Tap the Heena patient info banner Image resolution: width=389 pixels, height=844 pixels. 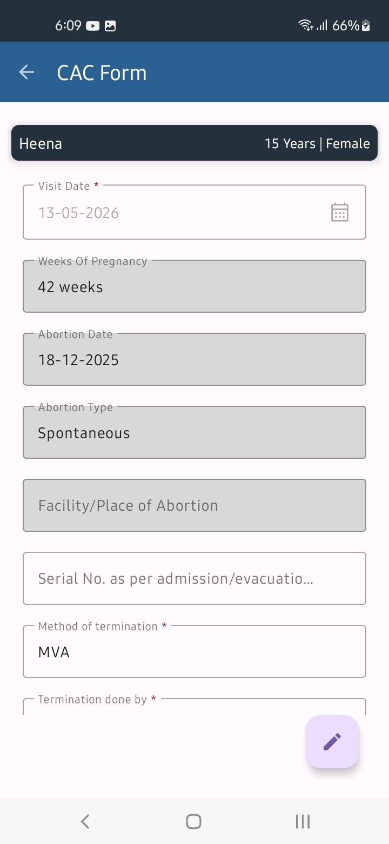pos(194,143)
